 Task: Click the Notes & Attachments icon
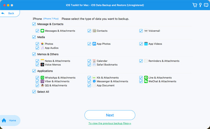point(42,61)
